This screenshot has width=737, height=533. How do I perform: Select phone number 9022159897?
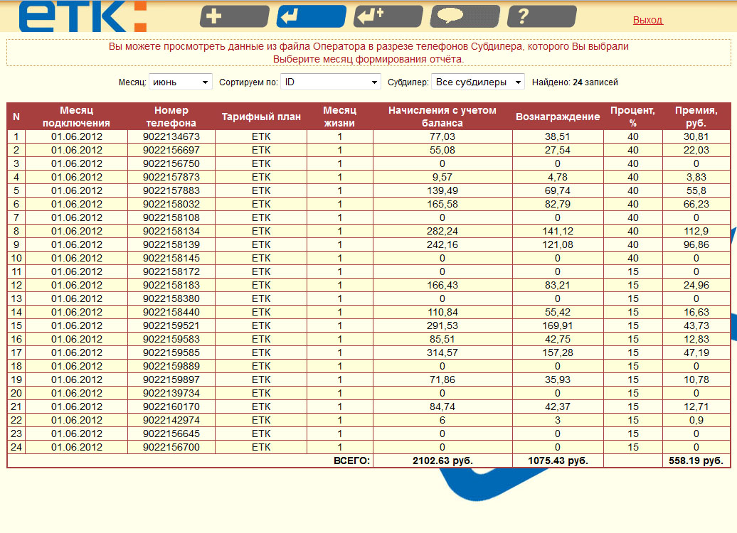point(171,380)
